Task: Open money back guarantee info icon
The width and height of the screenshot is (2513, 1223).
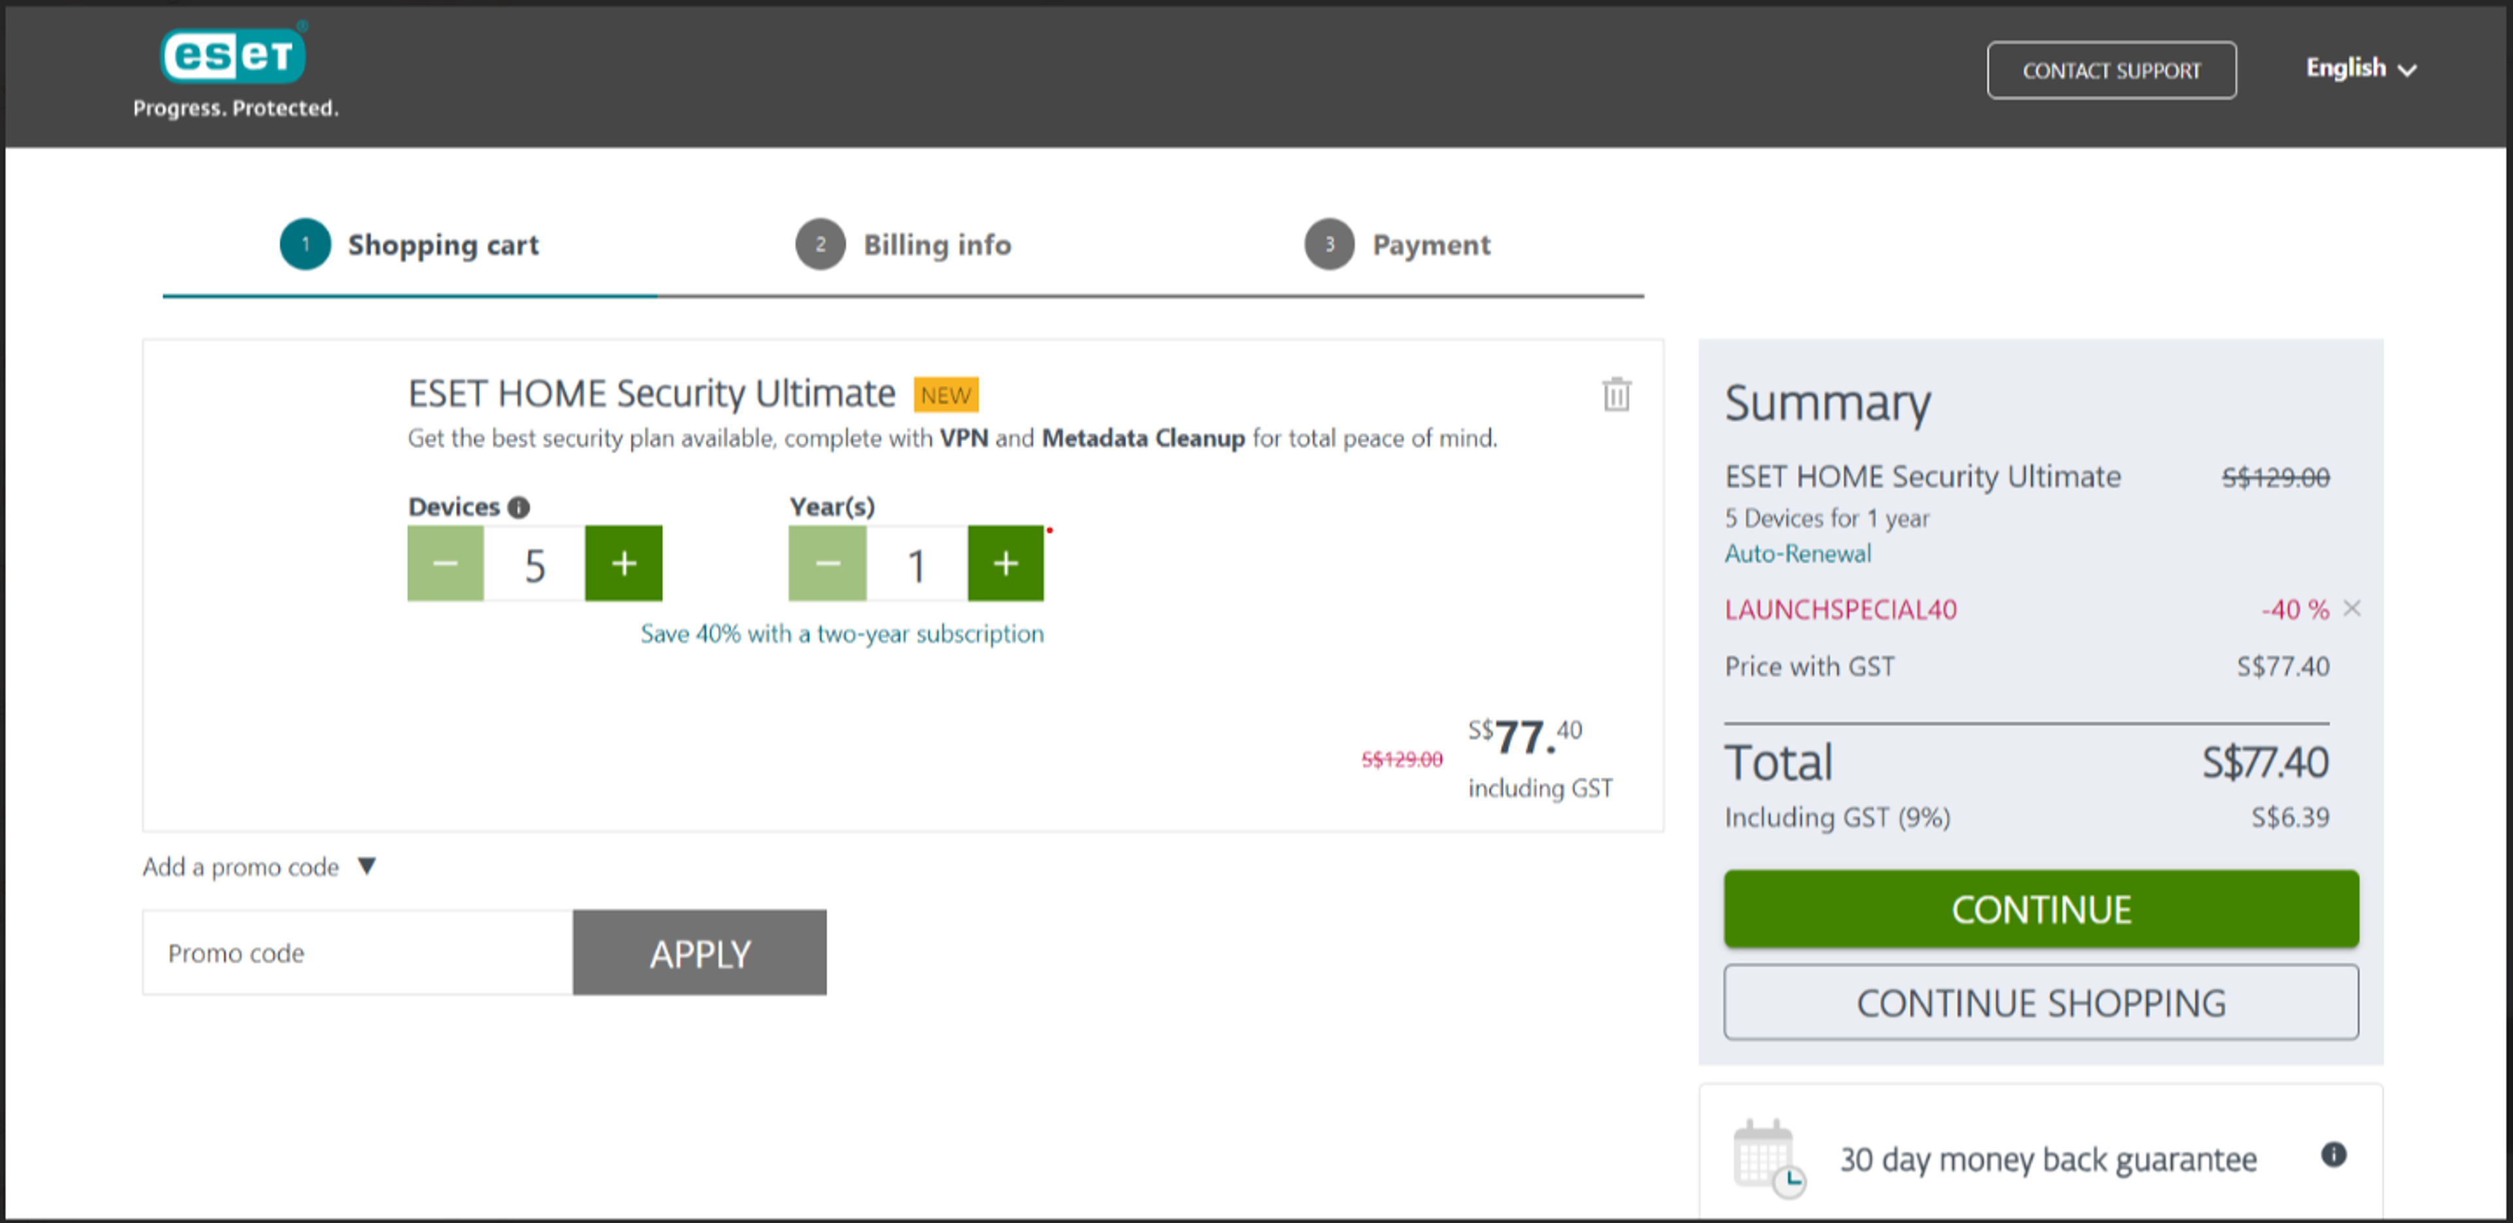Action: (2334, 1156)
